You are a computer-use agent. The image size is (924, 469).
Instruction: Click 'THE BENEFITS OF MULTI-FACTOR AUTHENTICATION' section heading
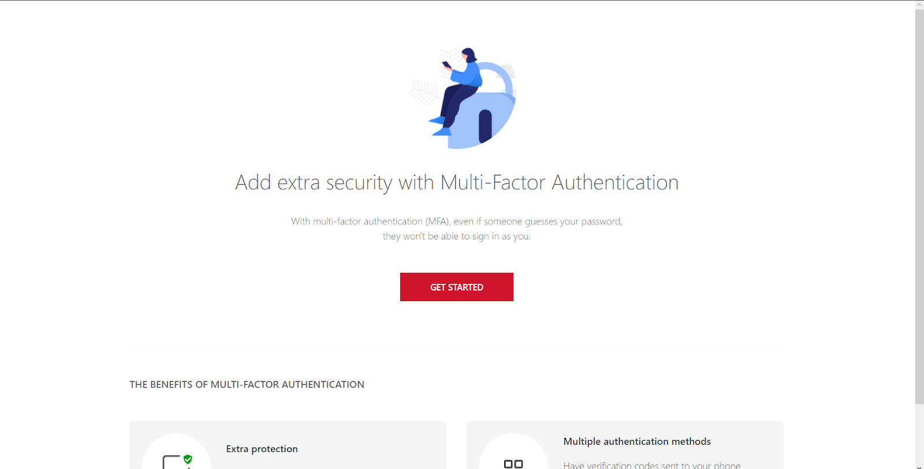pyautogui.click(x=247, y=384)
